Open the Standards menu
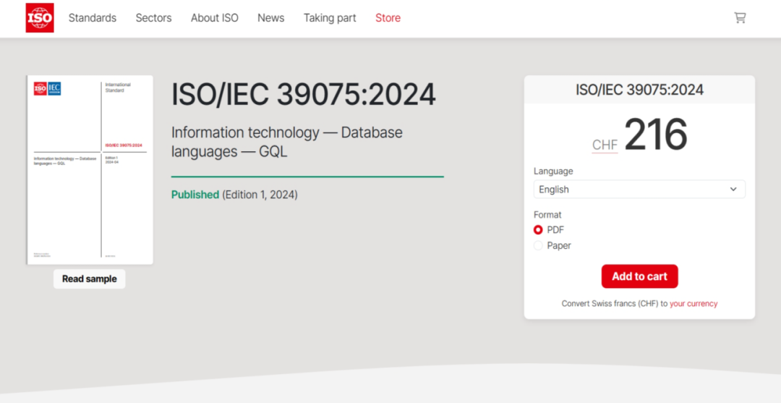781x403 pixels. tap(92, 18)
